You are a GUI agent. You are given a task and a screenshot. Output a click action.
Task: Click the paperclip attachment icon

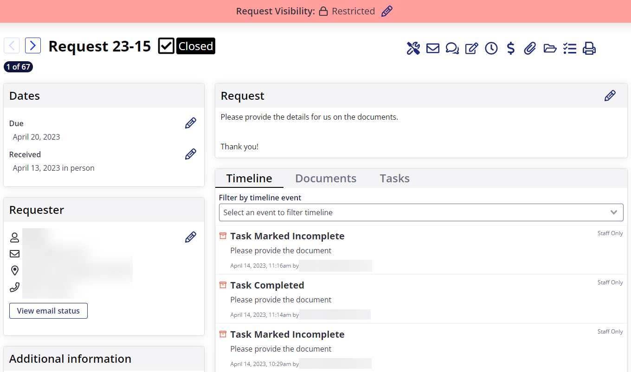(530, 48)
